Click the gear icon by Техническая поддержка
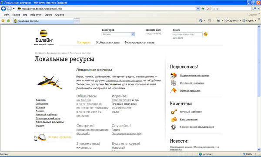Image resolution: width=261 pixels, height=157 pixels. 174,127
